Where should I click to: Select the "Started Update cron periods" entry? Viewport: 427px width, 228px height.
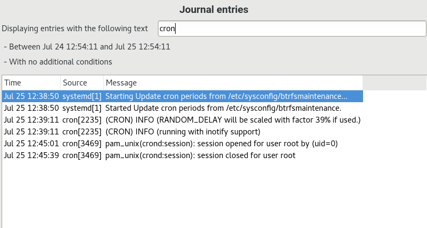(x=223, y=108)
